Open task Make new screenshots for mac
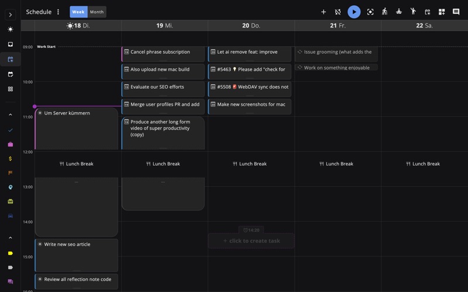Viewport: 468px width, 292px height. 250,107
